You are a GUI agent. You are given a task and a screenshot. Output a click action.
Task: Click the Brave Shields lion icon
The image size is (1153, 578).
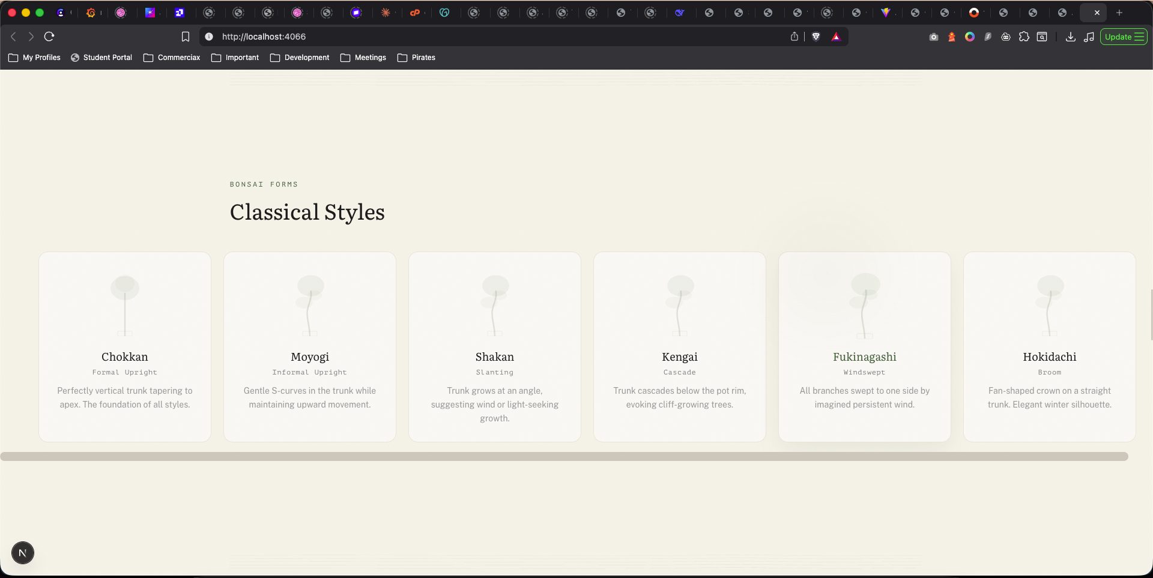pos(816,37)
